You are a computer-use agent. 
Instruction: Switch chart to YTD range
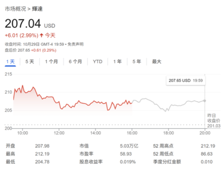coord(97,62)
